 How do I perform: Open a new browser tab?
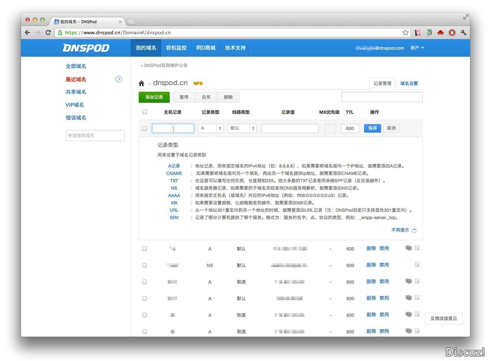(x=131, y=22)
